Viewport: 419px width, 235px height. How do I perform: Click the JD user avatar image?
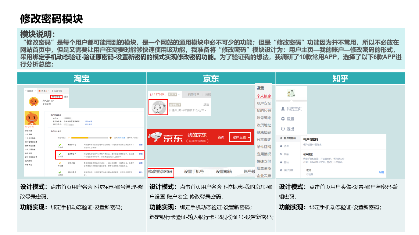(x=158, y=107)
